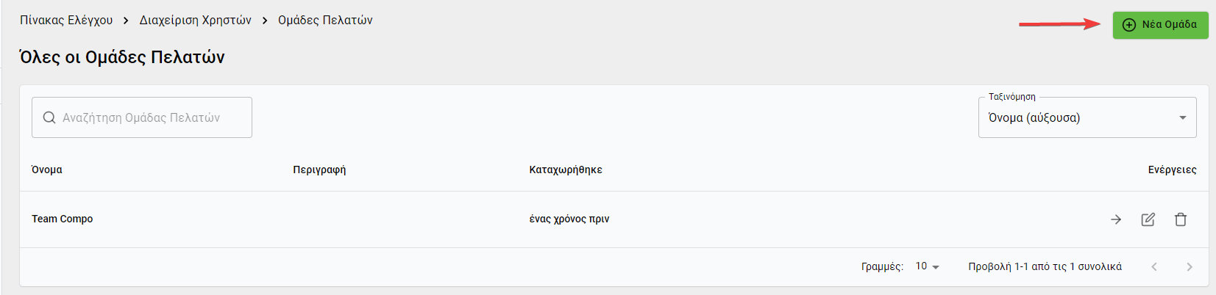Edit the Team Compo group

[x=1148, y=219]
